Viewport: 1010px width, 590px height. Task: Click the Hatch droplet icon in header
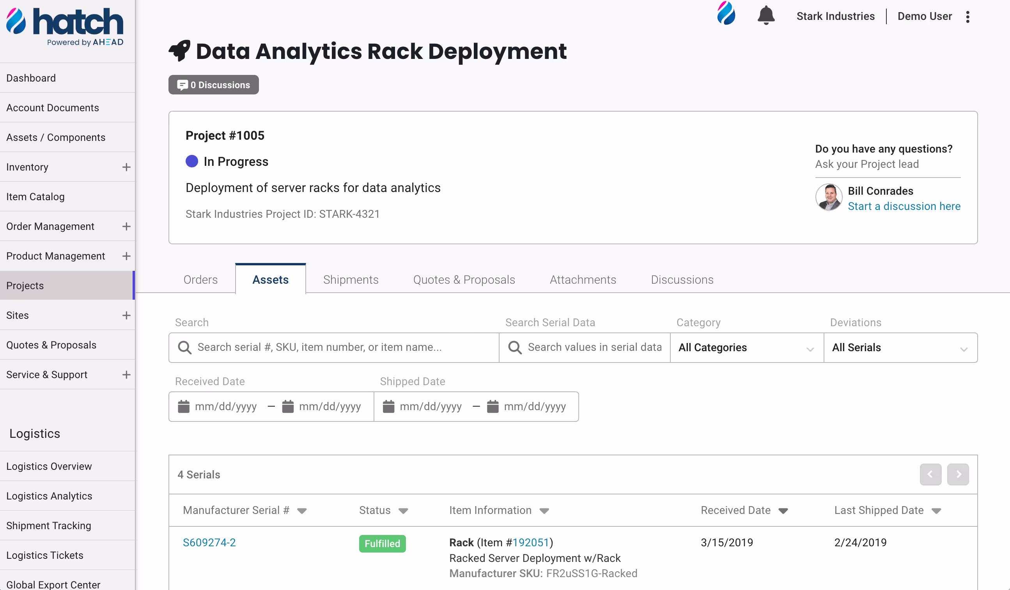point(726,14)
